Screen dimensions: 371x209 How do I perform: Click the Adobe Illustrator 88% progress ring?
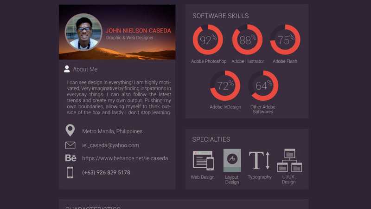248,40
